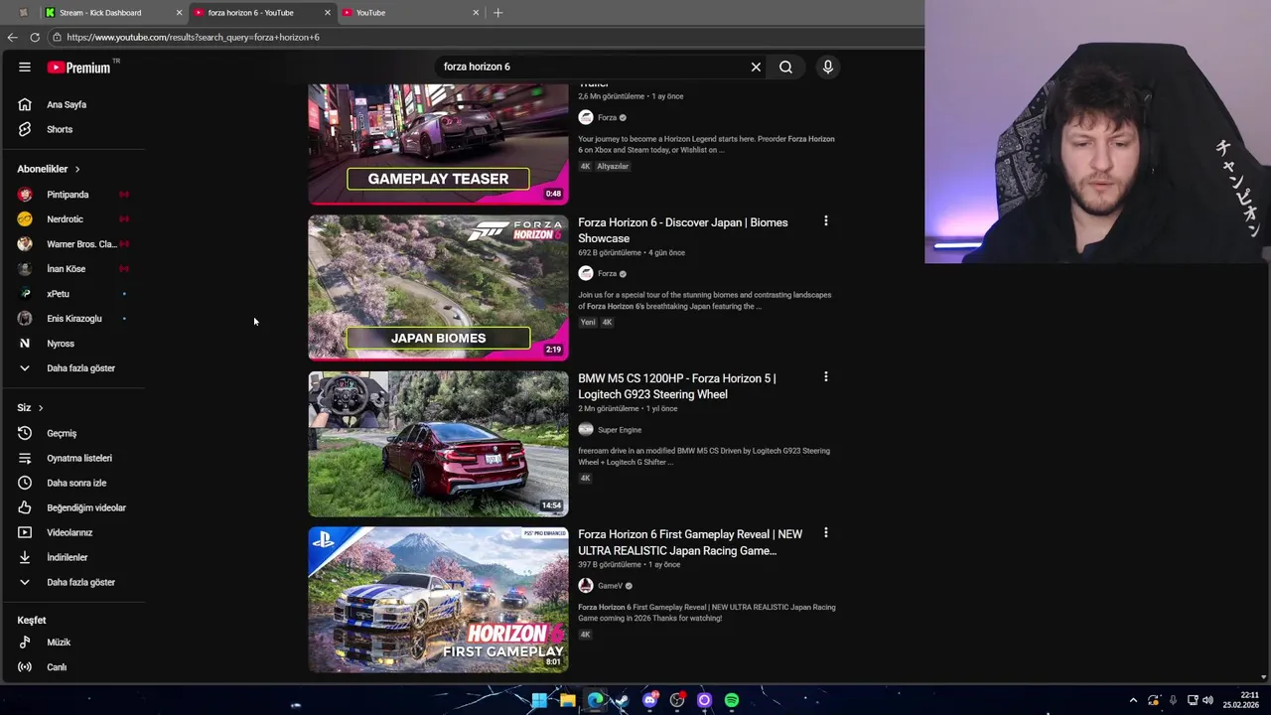Activate voice search microphone
This screenshot has height=715, width=1271.
[827, 67]
